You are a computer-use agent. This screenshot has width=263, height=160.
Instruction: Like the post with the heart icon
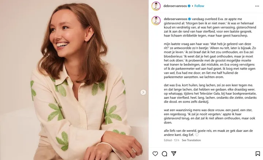155,153
